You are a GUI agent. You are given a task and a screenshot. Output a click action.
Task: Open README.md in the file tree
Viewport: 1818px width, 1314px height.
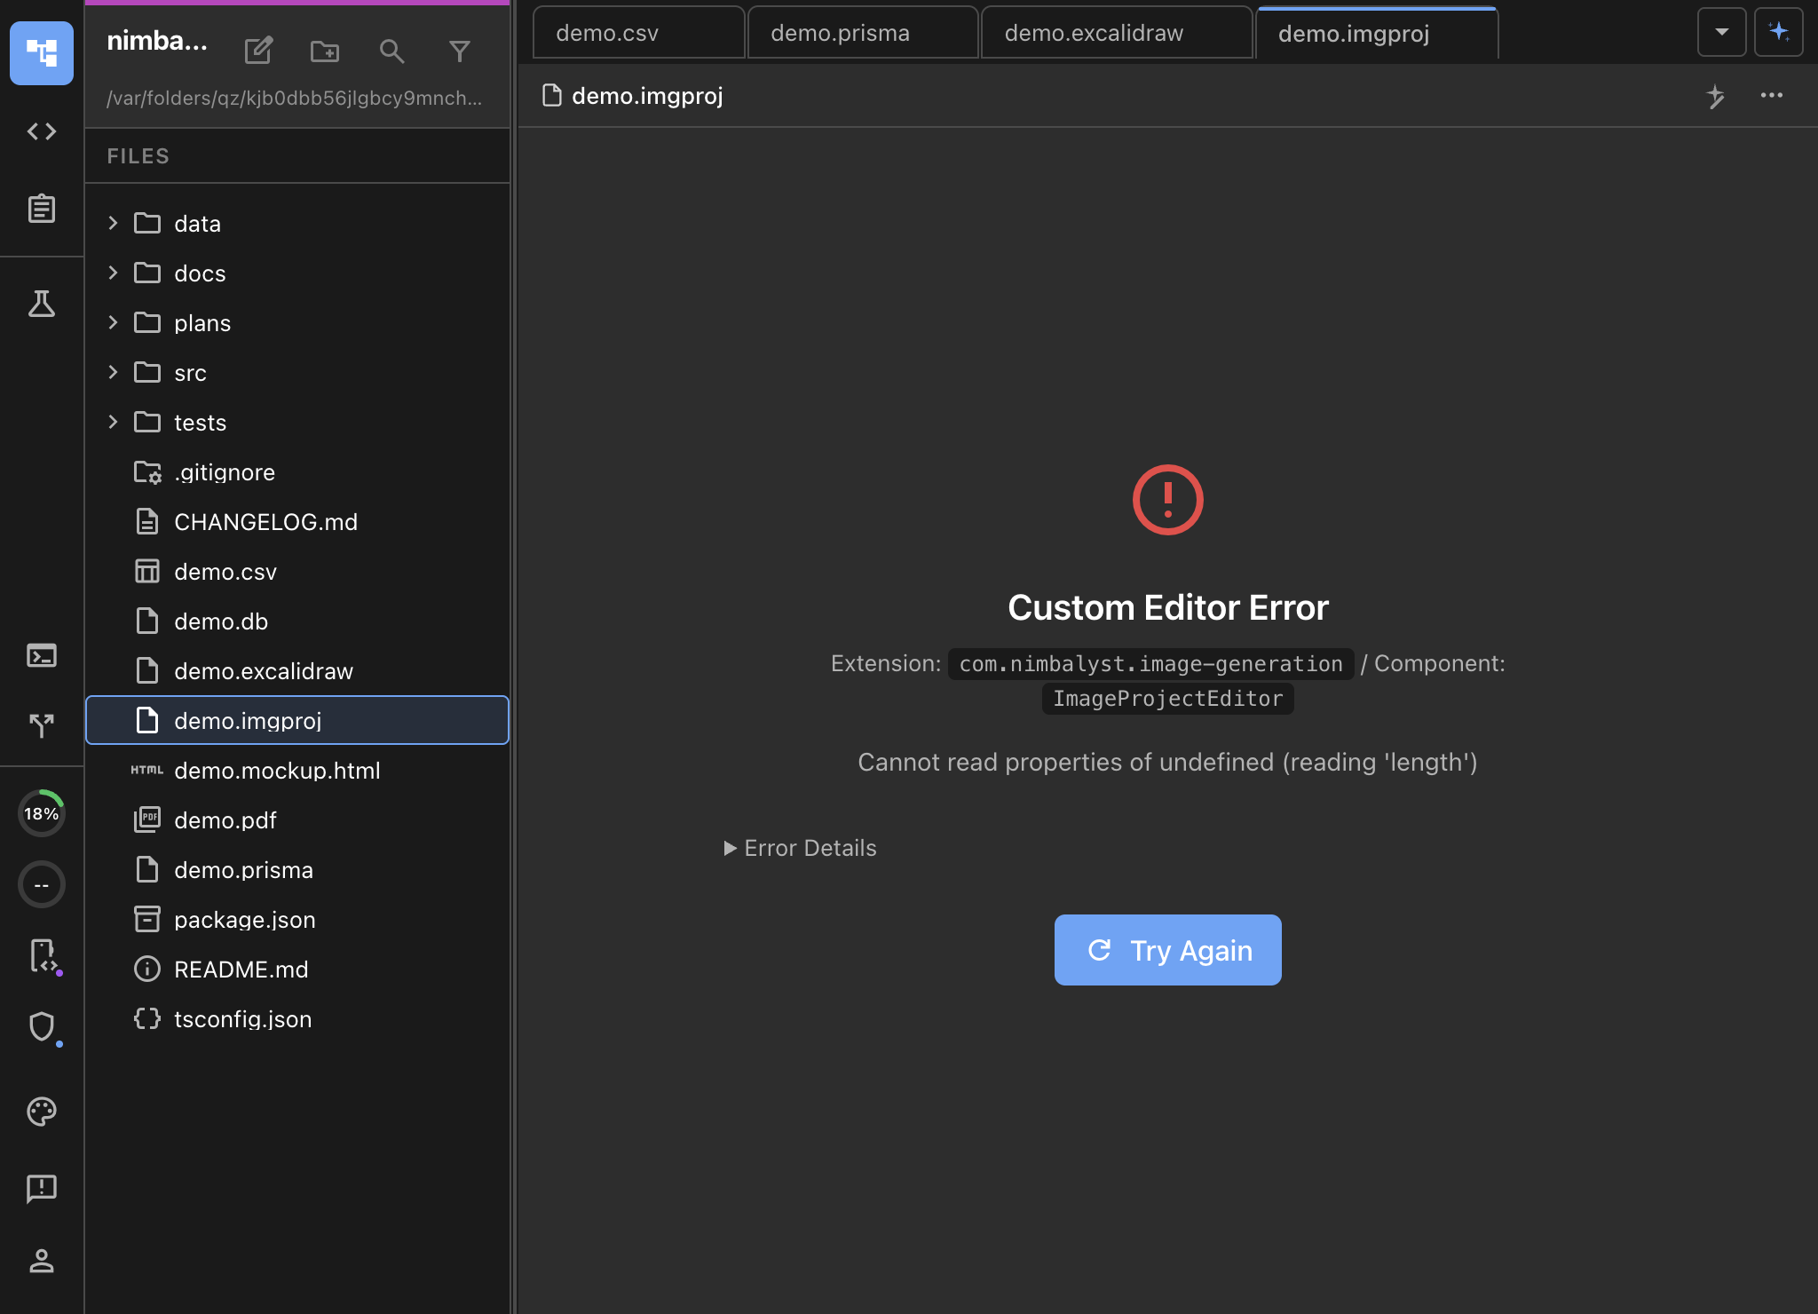click(241, 969)
